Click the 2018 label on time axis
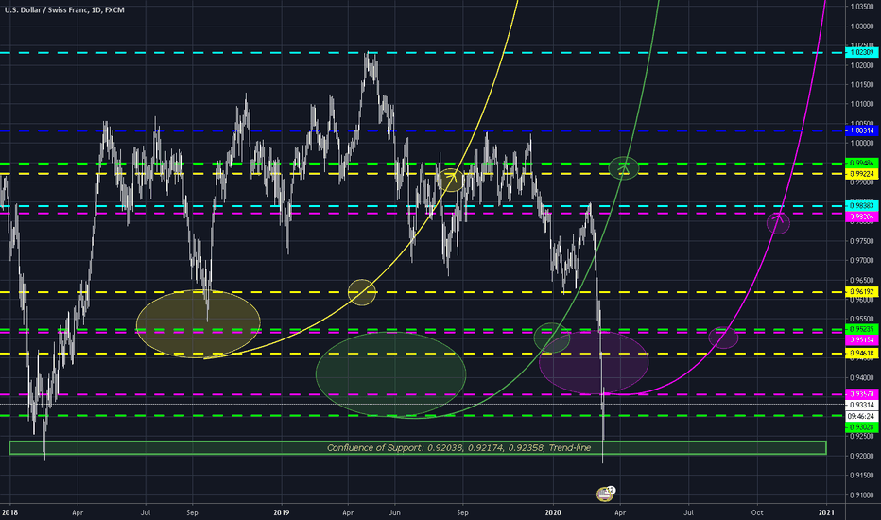Screen dimensions: 881x520 point(9,512)
